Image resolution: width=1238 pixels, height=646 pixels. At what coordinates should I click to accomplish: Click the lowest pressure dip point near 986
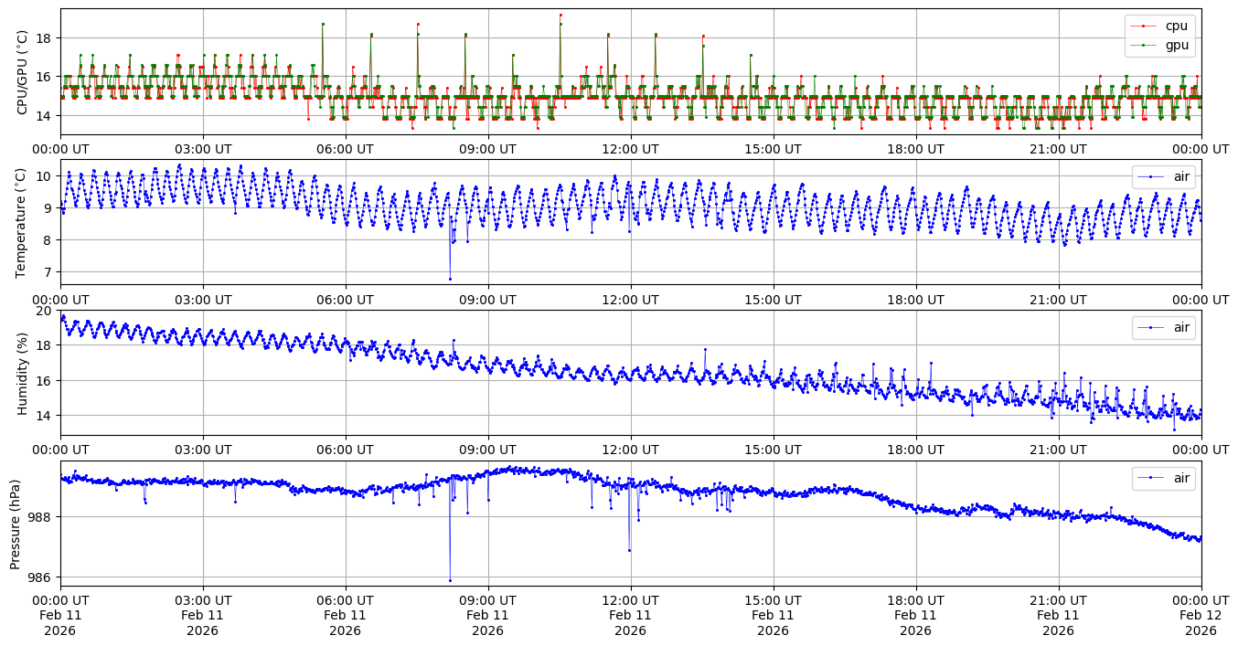coord(450,580)
